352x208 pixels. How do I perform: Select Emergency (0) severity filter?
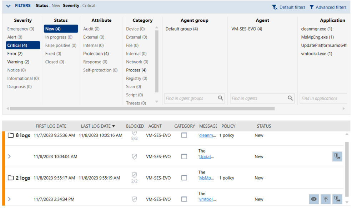click(x=21, y=29)
